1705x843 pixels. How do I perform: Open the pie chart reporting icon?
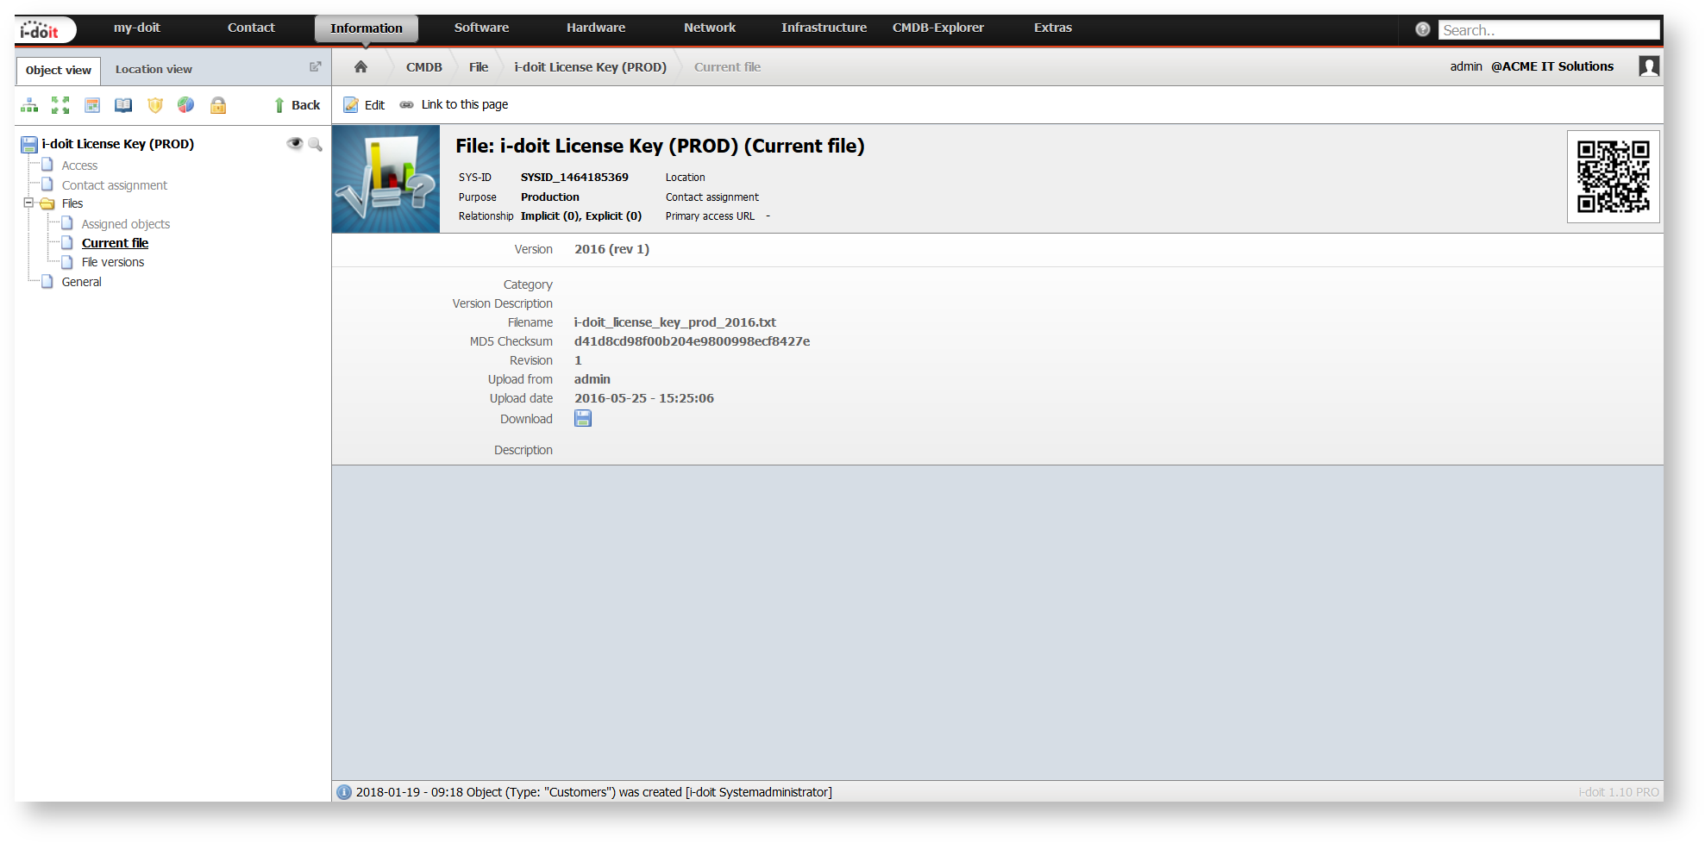click(186, 105)
